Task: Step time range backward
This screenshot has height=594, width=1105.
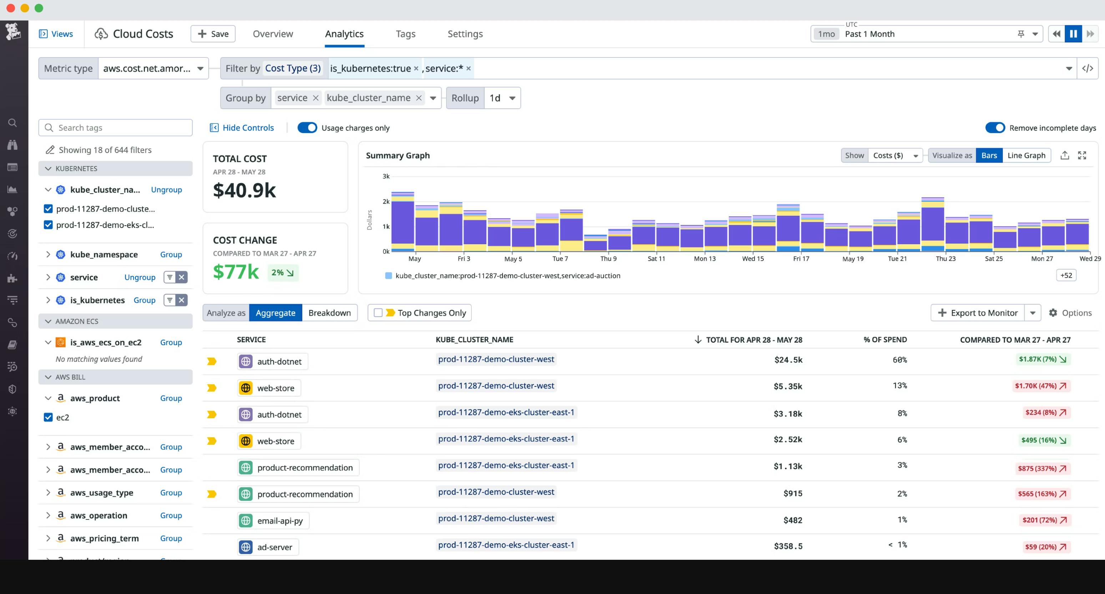Action: click(x=1056, y=34)
